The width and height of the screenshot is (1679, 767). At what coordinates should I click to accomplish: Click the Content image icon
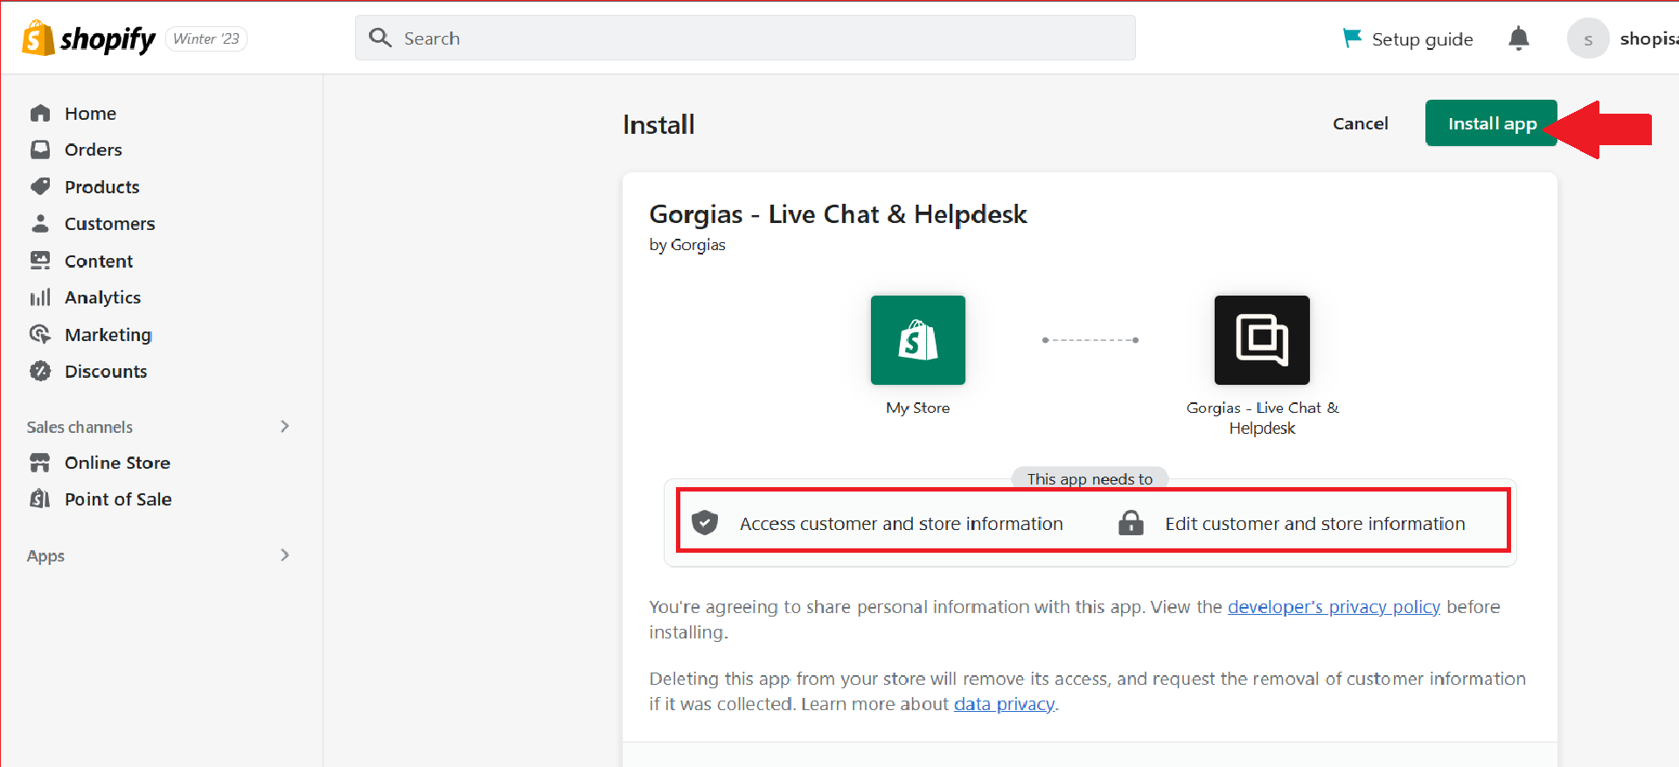[x=40, y=261]
